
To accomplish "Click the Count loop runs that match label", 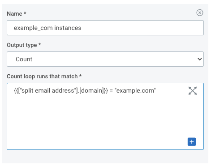I will (x=42, y=77).
